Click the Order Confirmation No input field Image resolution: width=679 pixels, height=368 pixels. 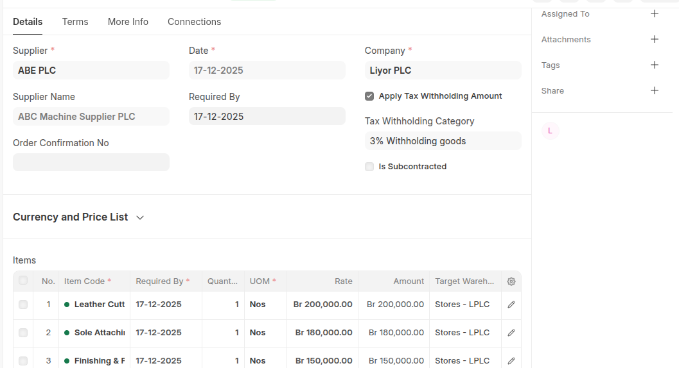coord(91,162)
